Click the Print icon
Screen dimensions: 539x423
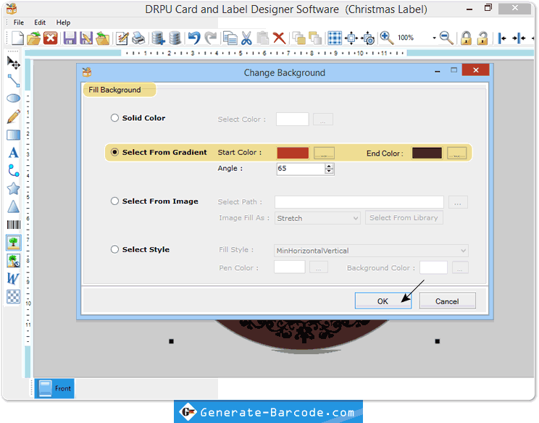tap(138, 38)
